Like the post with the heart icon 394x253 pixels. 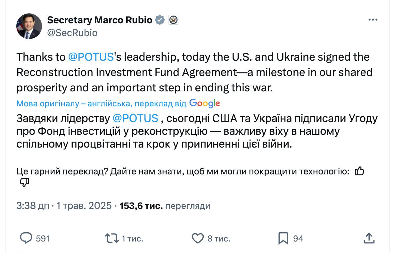tap(197, 238)
